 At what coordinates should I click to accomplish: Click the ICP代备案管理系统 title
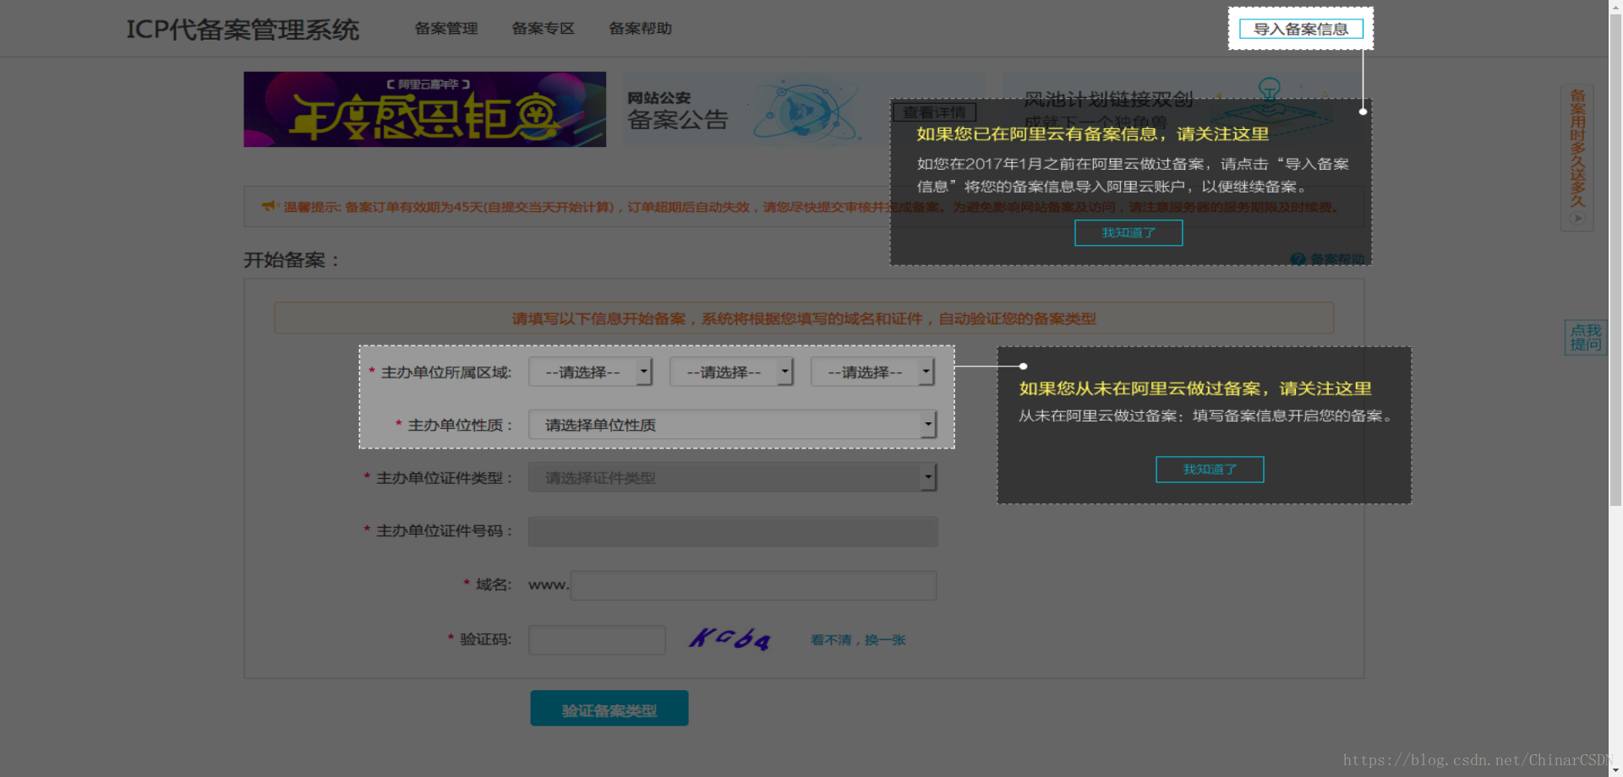tap(243, 30)
